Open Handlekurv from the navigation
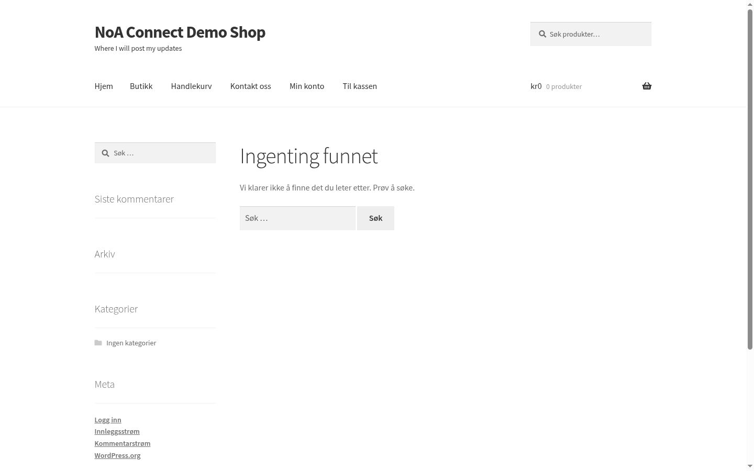Screen dimensions: 754x471 [x=191, y=86]
